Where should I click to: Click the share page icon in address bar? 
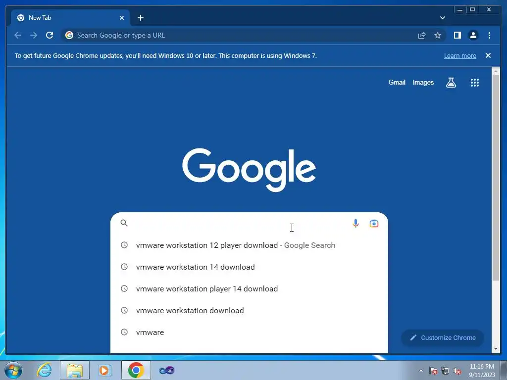422,35
